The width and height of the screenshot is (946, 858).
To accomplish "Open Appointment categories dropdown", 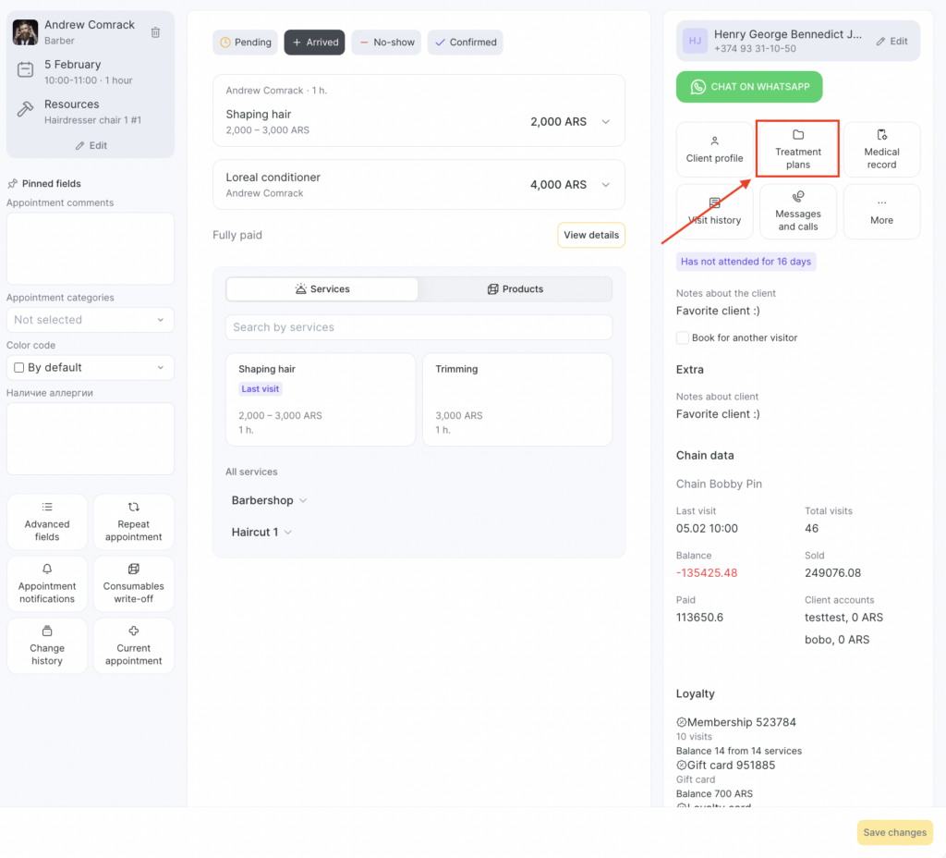I will click(90, 320).
